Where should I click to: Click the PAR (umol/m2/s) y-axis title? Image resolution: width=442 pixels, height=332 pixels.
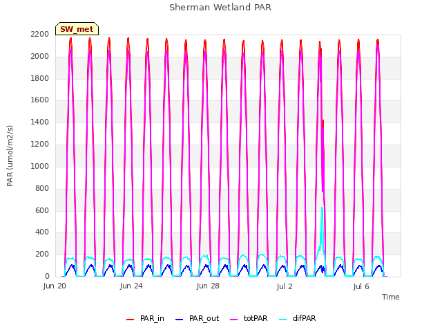click(x=10, y=156)
